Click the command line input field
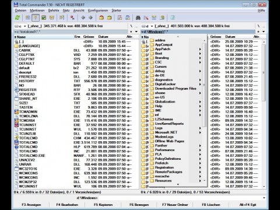The height and width of the screenshot is (210, 280). coord(180,198)
